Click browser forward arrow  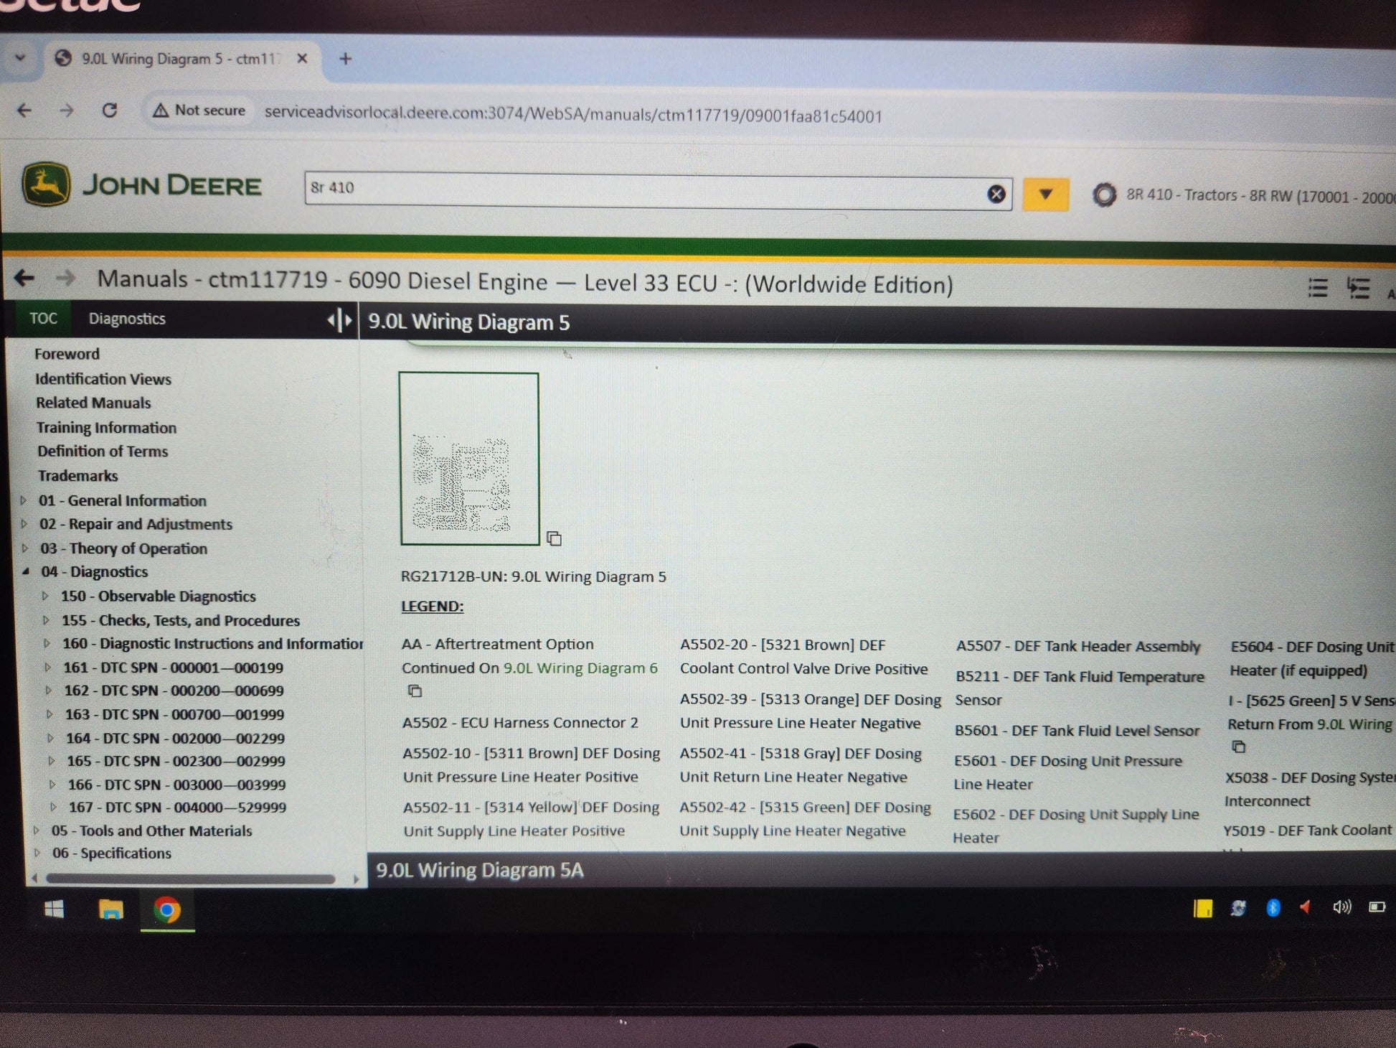point(67,111)
